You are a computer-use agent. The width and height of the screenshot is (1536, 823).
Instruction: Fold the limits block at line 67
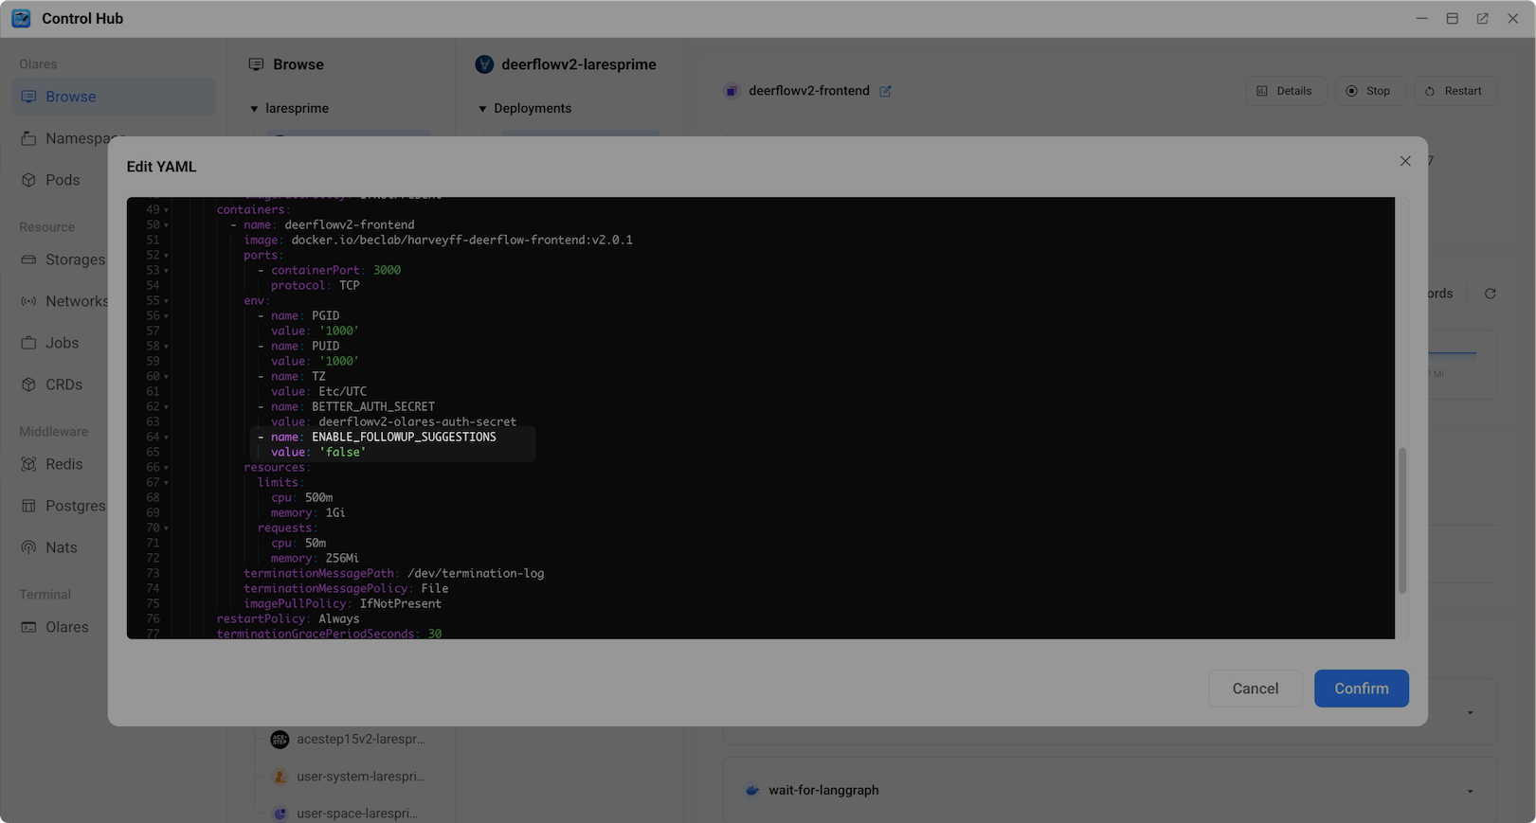(x=166, y=483)
